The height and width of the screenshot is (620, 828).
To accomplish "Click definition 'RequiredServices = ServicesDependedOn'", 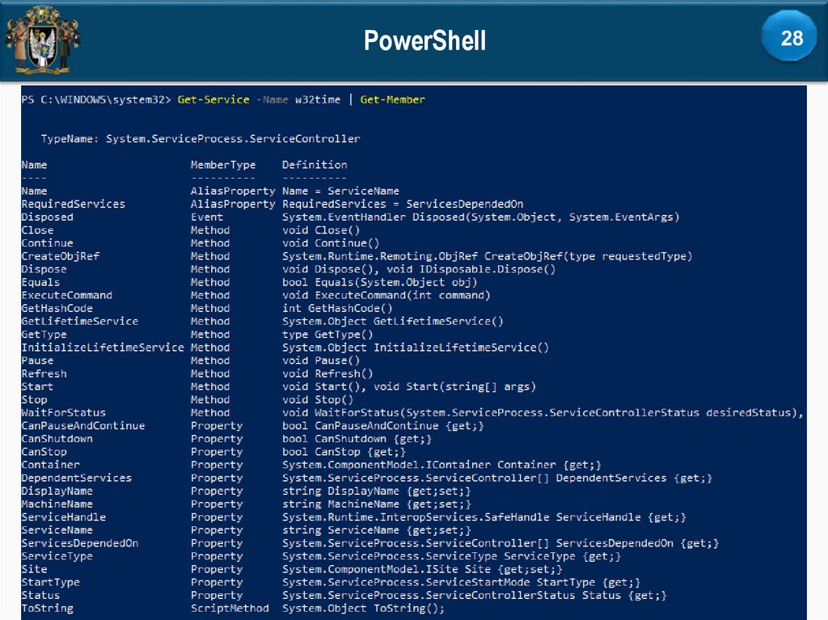I will pos(403,204).
